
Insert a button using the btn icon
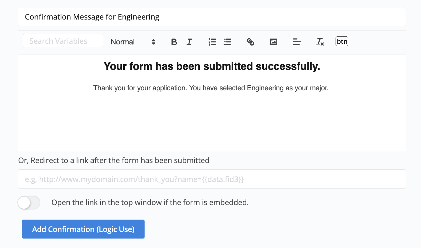pos(342,41)
